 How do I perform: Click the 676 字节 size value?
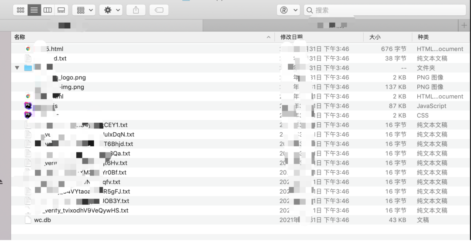tap(394, 49)
